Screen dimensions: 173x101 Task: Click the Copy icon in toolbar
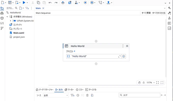[38, 3]
